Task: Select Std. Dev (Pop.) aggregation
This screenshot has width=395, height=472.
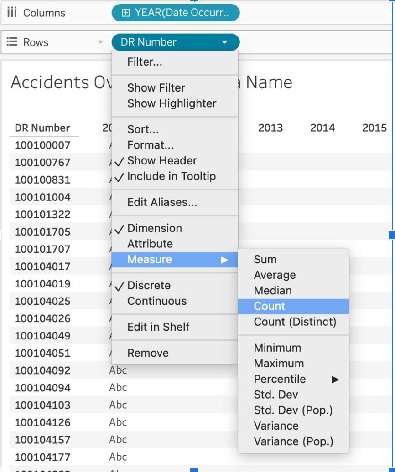Action: point(293,410)
